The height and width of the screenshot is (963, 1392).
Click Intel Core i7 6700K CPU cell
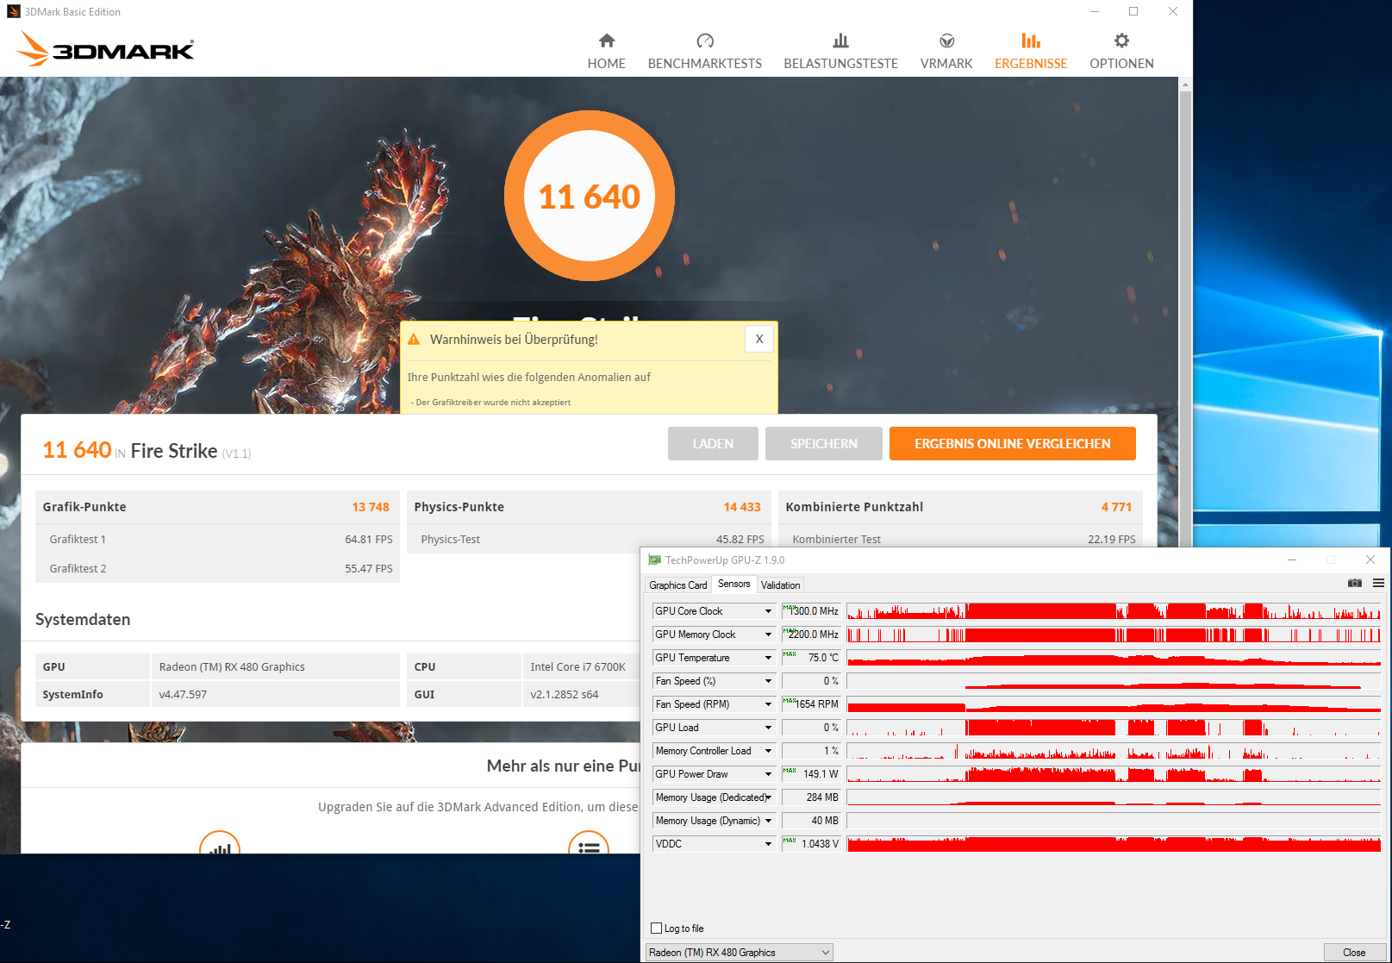pos(582,666)
